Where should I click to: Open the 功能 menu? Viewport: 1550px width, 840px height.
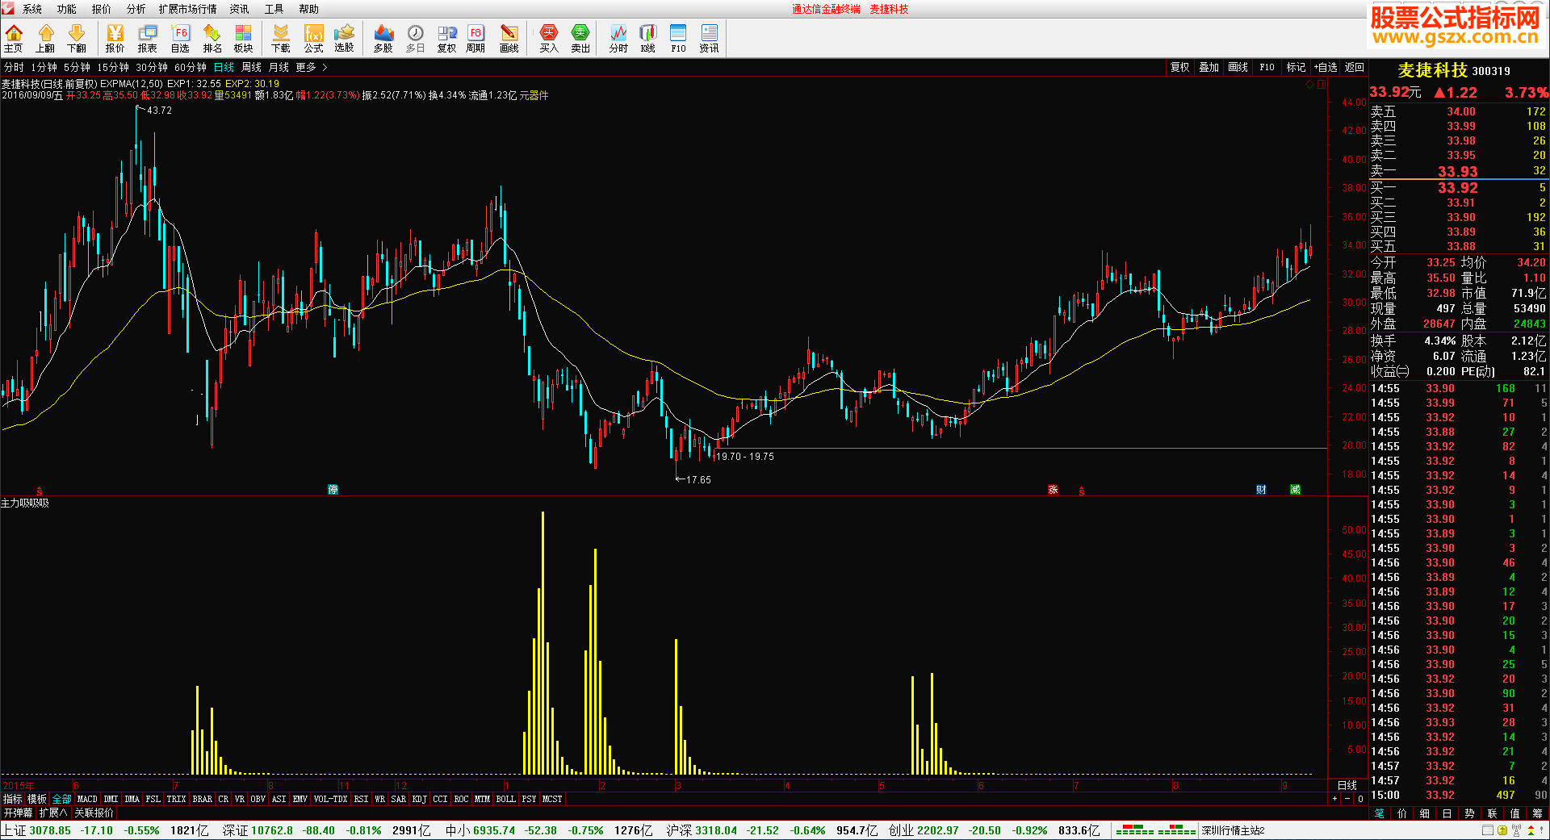(67, 9)
